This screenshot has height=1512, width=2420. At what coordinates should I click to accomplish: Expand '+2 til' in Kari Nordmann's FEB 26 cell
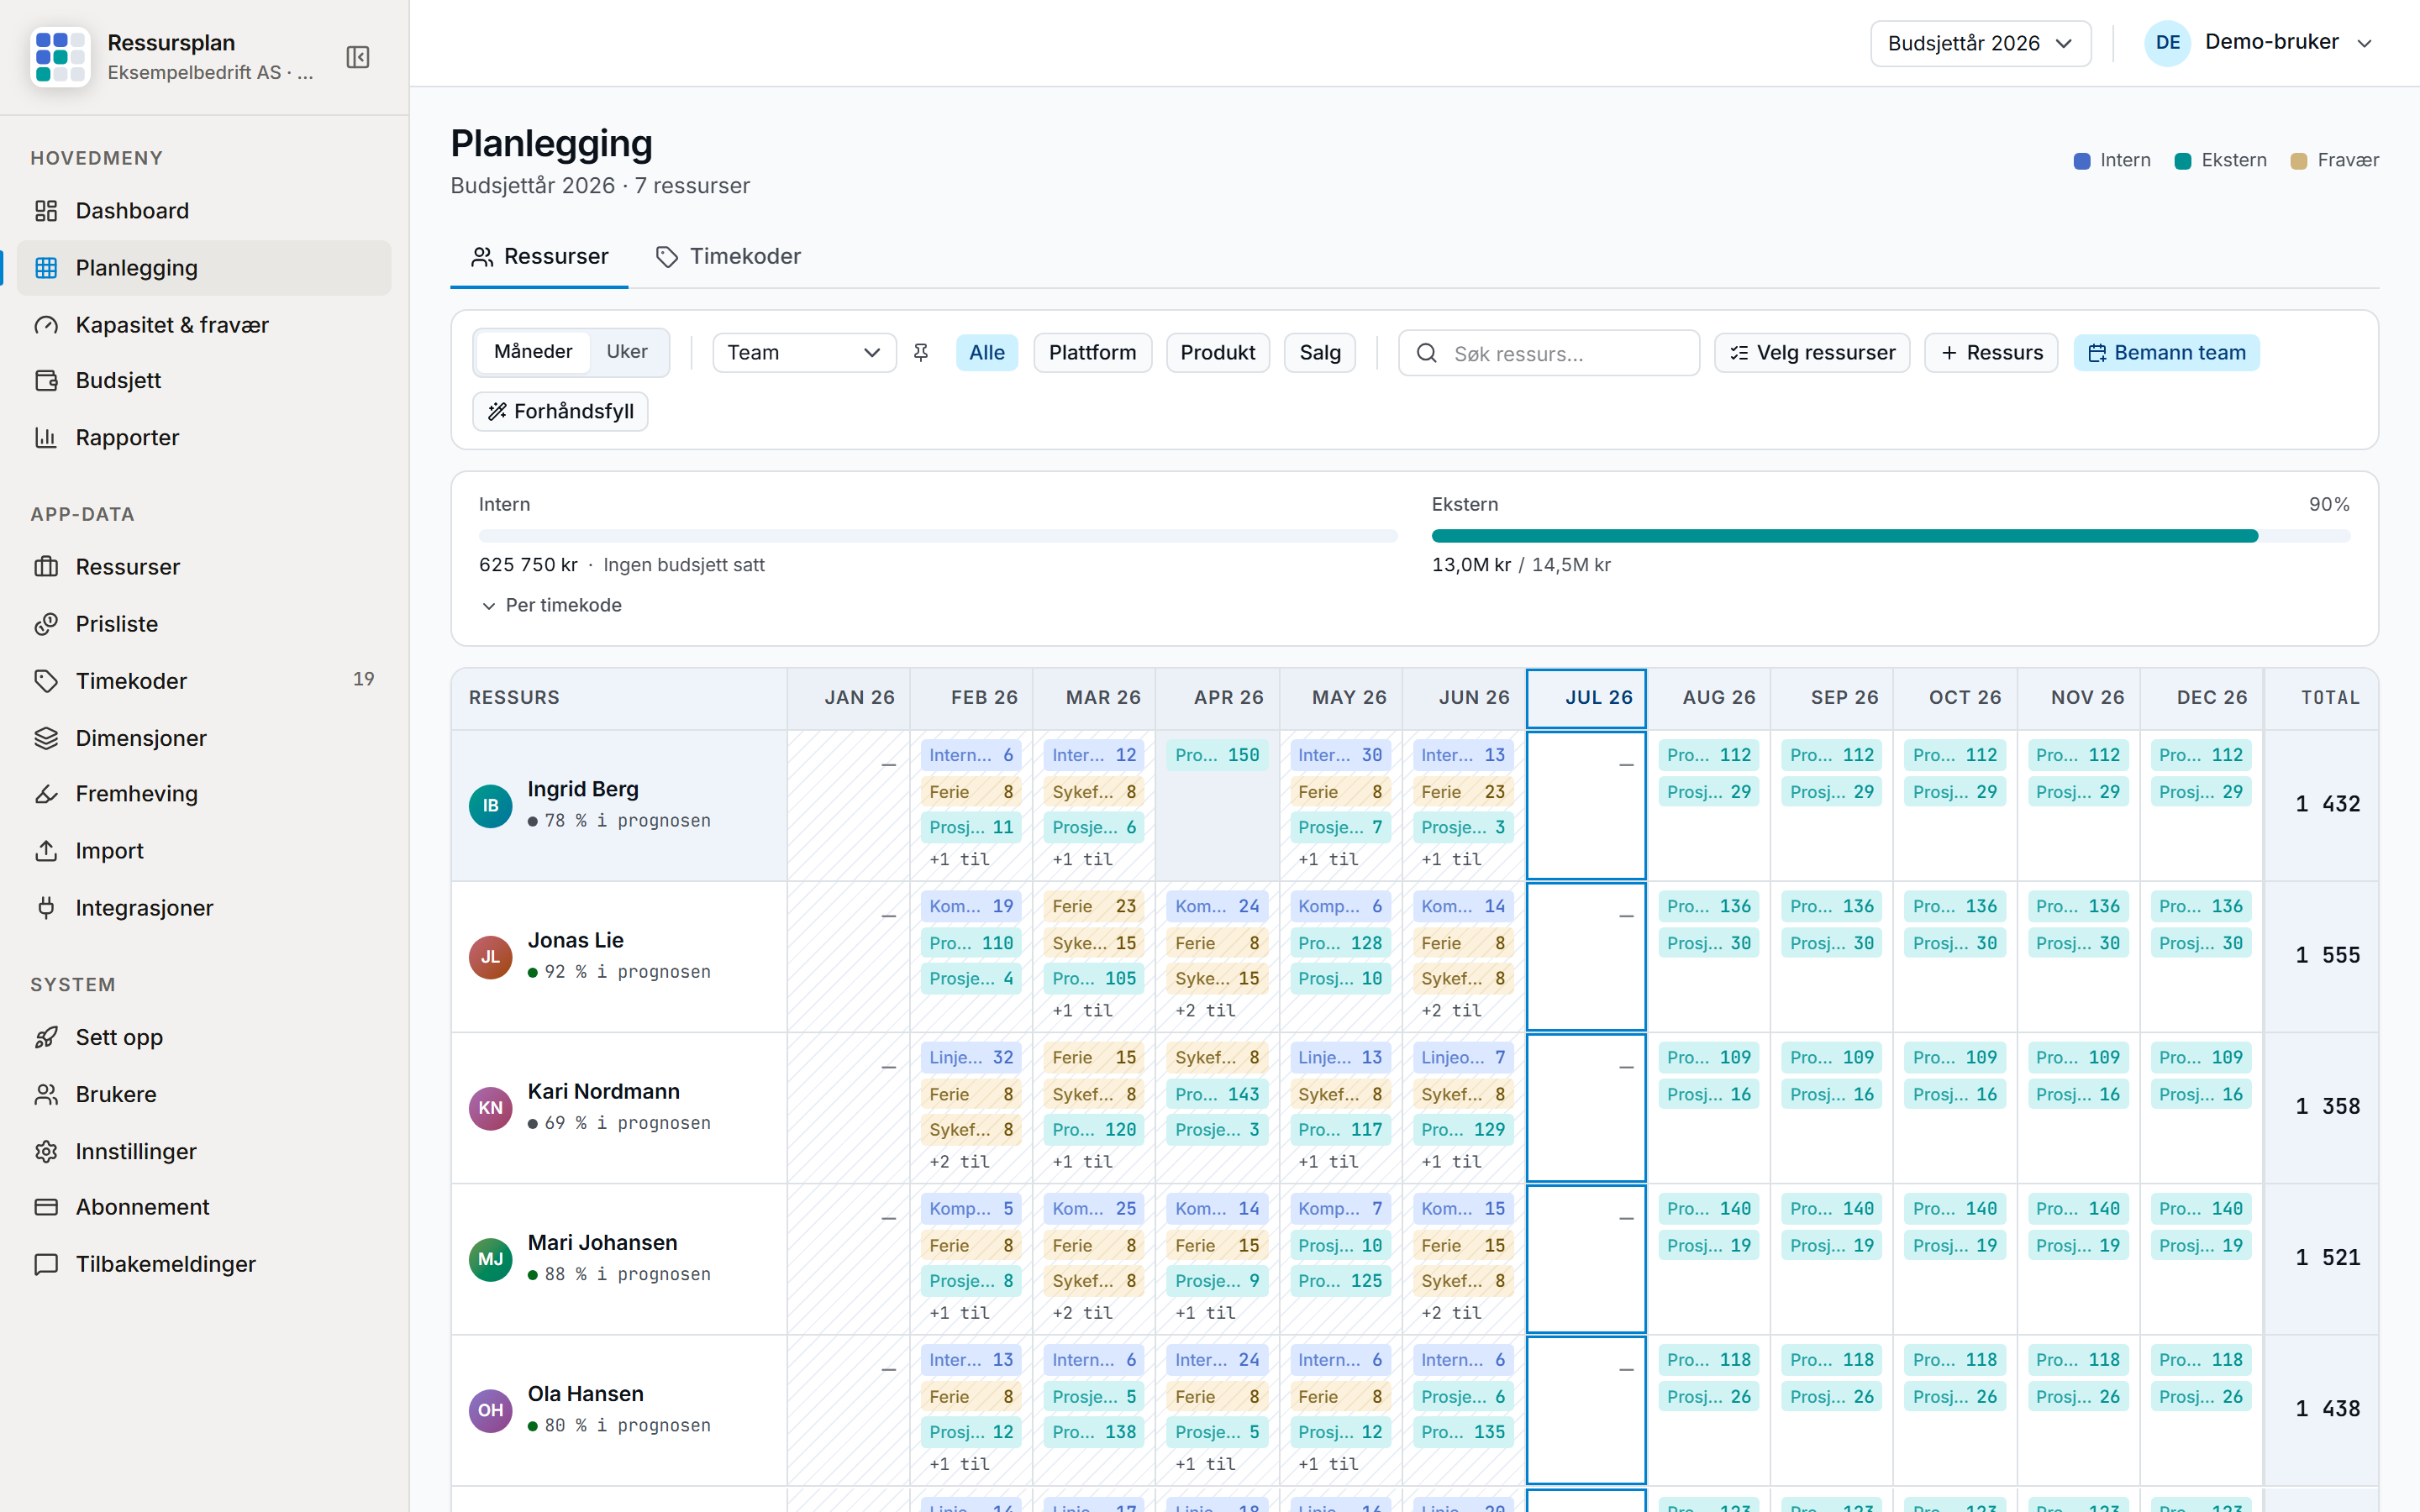(959, 1162)
